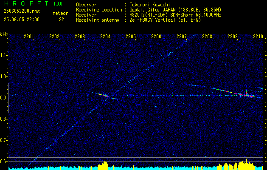Click the 2201 time marker
267x170 pixels.
pos(29,37)
